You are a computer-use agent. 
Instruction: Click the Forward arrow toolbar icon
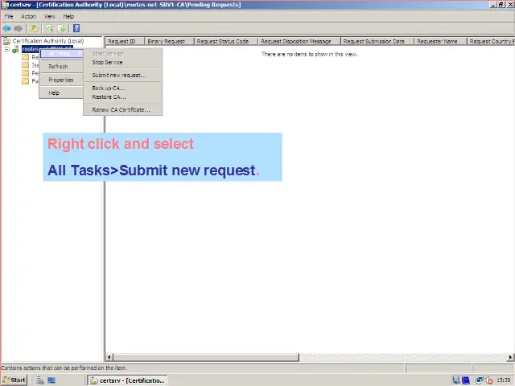(19, 28)
